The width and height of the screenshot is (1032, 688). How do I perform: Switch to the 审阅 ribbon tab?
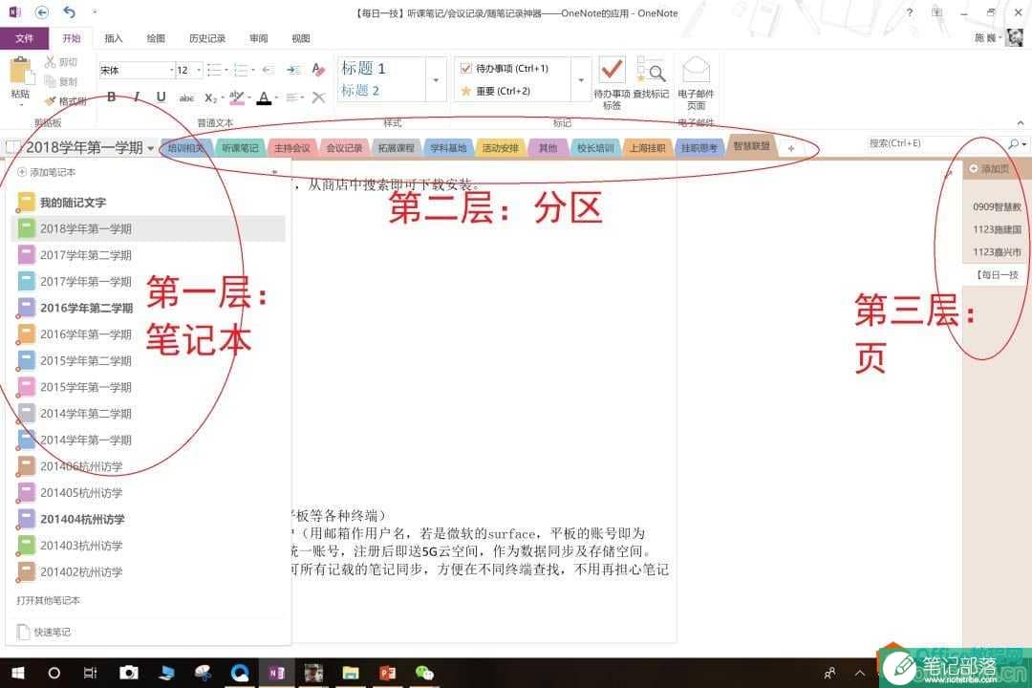[x=259, y=38]
